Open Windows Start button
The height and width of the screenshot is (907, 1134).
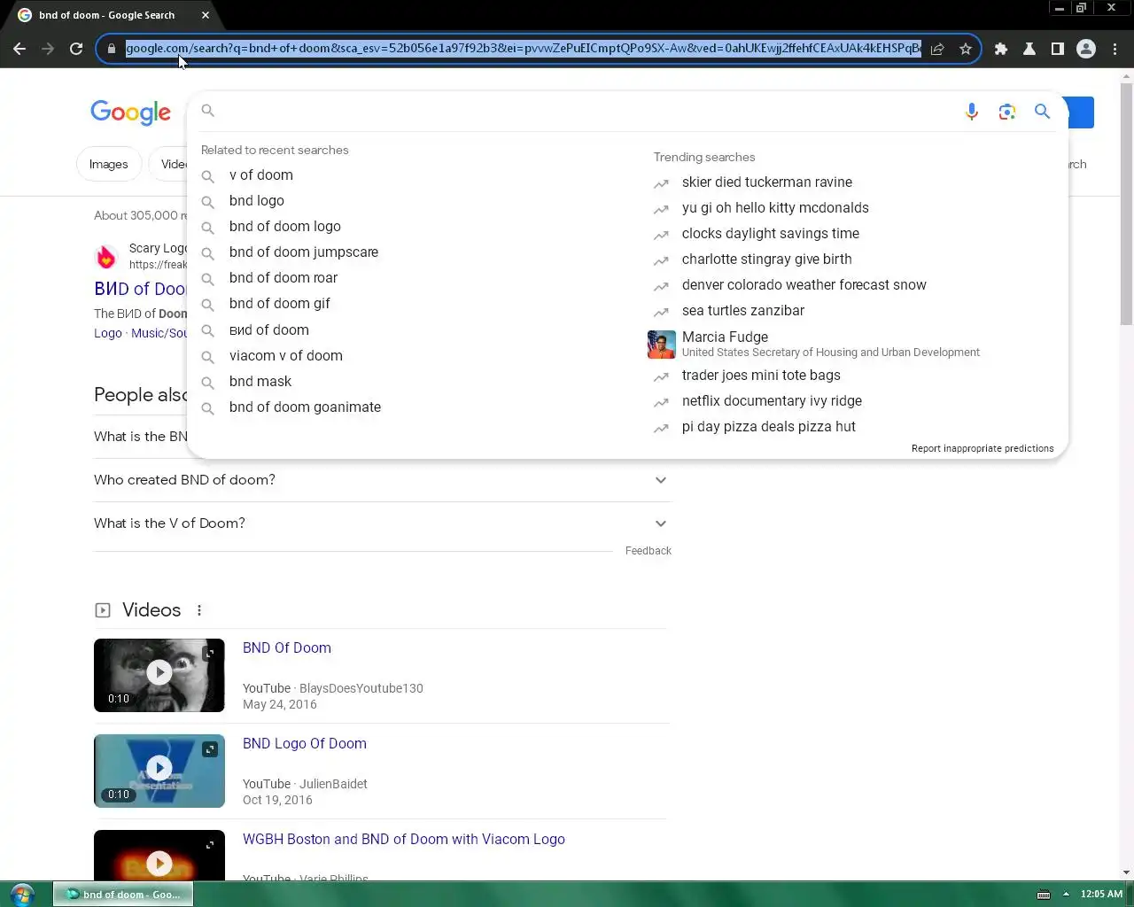[22, 894]
